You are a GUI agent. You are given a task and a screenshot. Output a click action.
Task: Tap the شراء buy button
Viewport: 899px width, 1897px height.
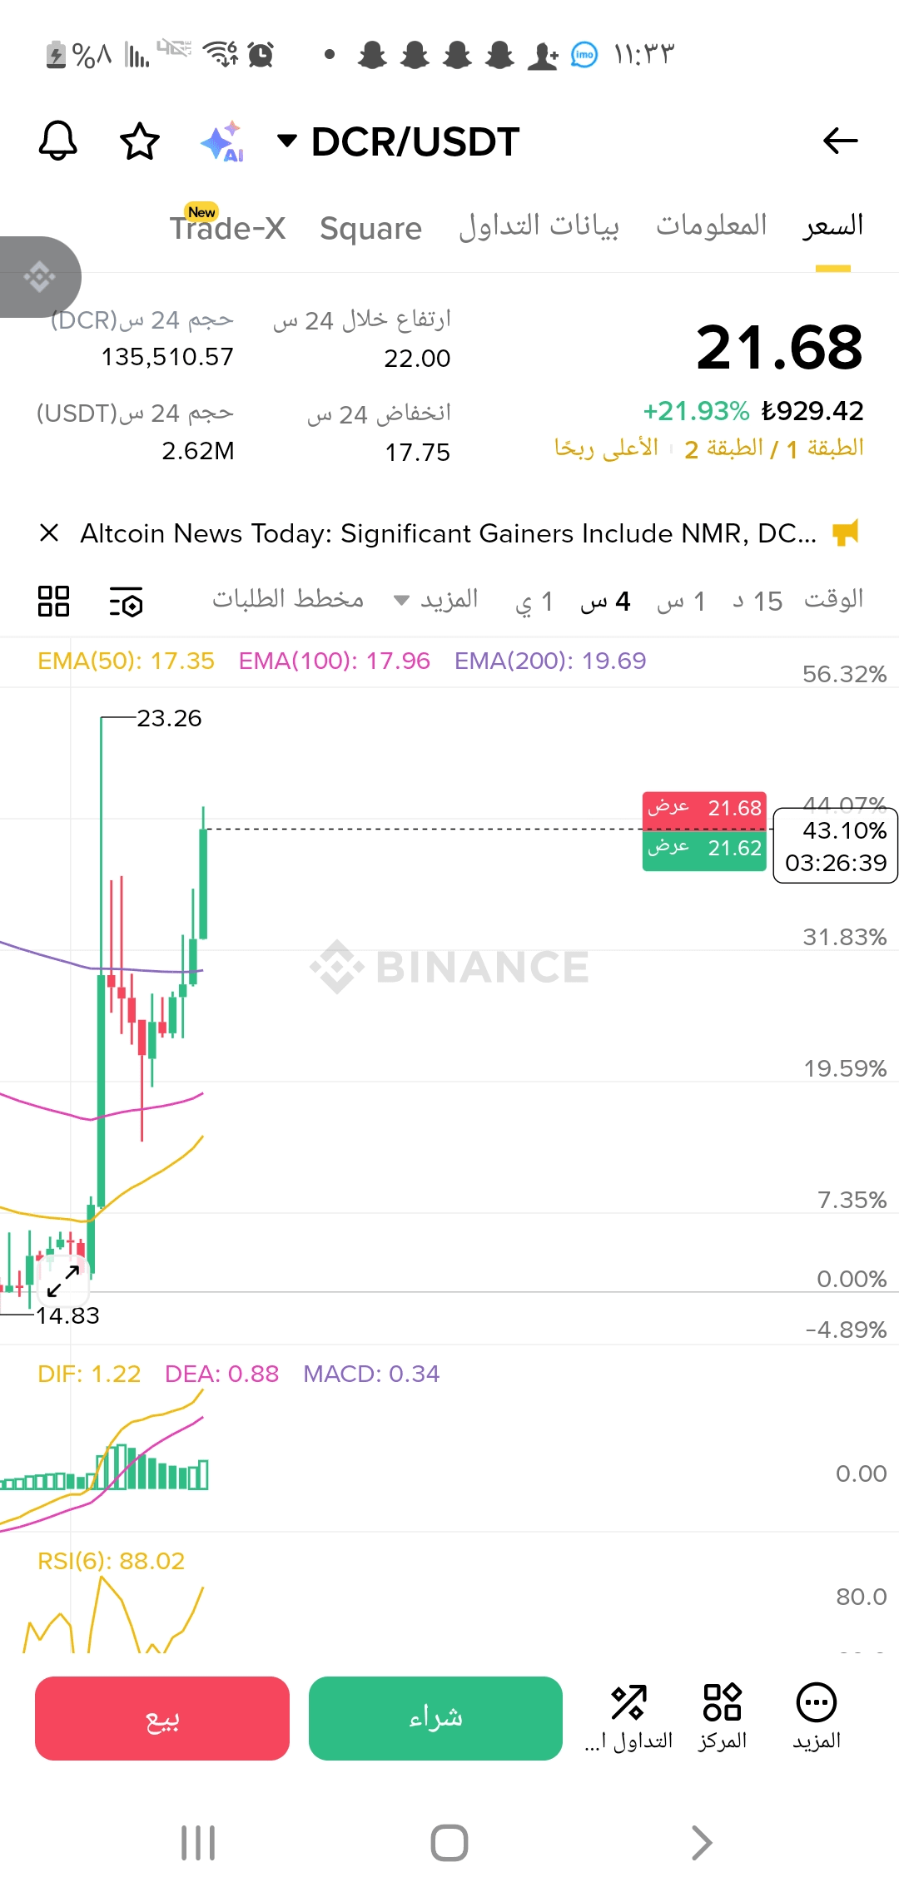[x=435, y=1718]
